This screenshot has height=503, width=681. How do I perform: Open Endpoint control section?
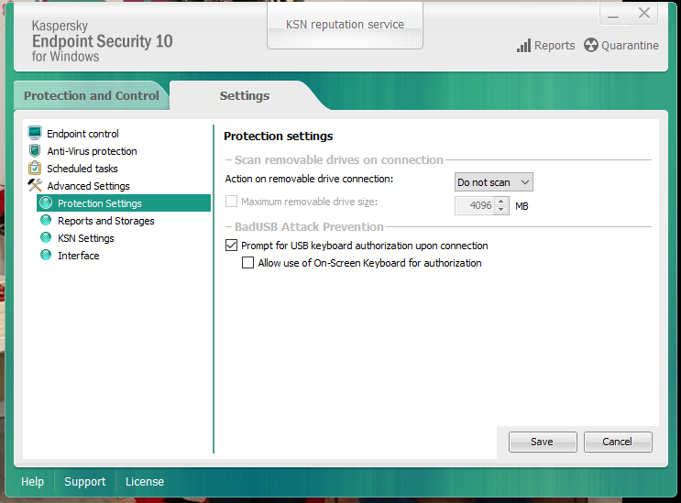pyautogui.click(x=82, y=134)
